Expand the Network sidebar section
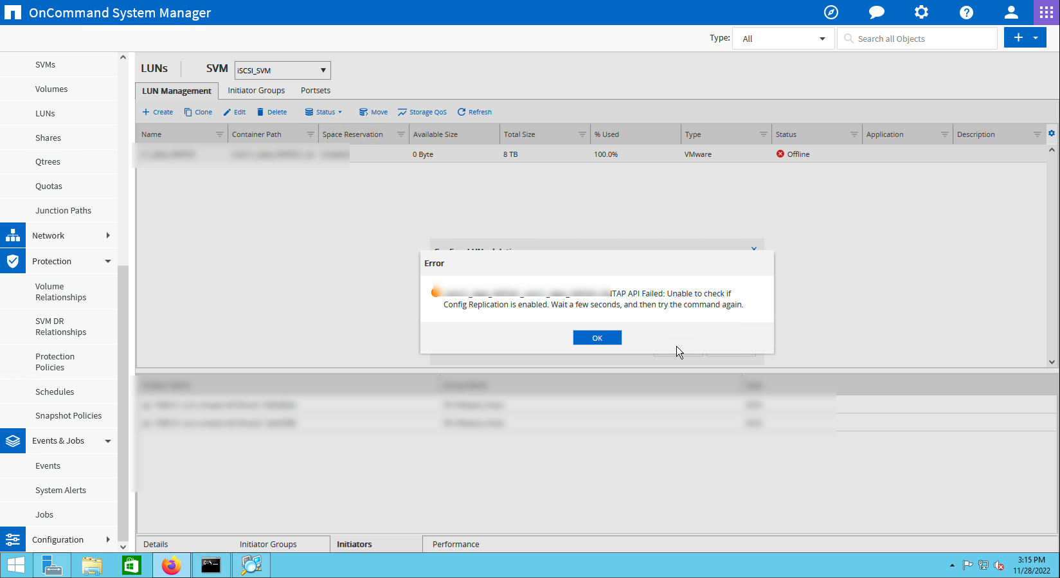The width and height of the screenshot is (1060, 578). (x=107, y=235)
